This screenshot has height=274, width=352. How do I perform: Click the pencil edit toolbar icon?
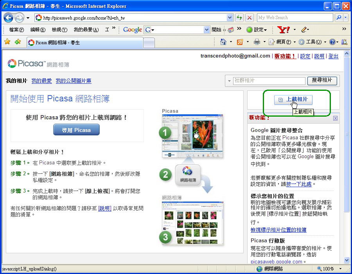click(x=304, y=30)
